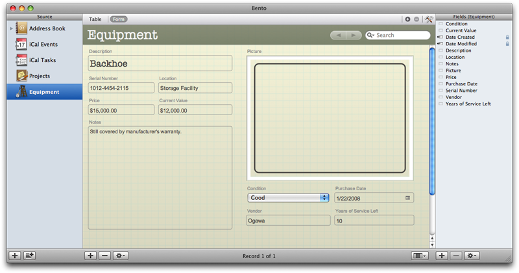Go to next record arrow
The width and height of the screenshot is (519, 273).
coord(354,35)
